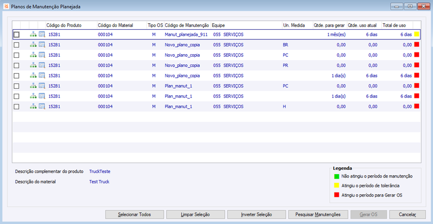Click red legend swatch Atingiu período para Gerar OS
This screenshot has height=224, width=433.
[336, 195]
